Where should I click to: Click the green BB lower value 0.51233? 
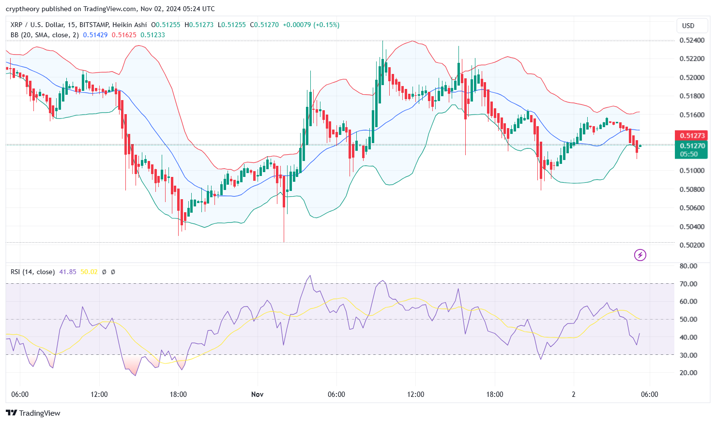click(152, 35)
